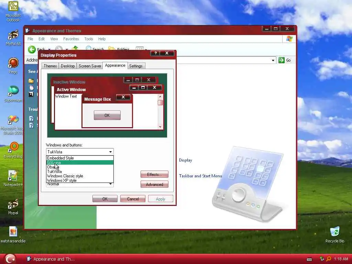Viewport: 352px width, 264px height.
Task: Click the Go arrow button
Action: pos(281,60)
